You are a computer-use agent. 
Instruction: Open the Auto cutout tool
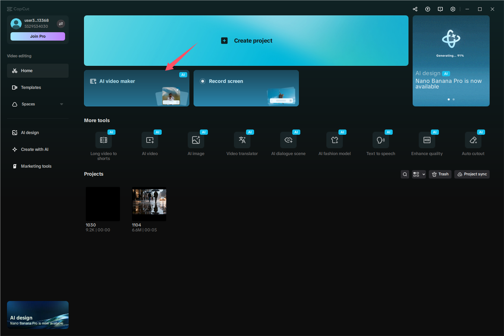473,142
